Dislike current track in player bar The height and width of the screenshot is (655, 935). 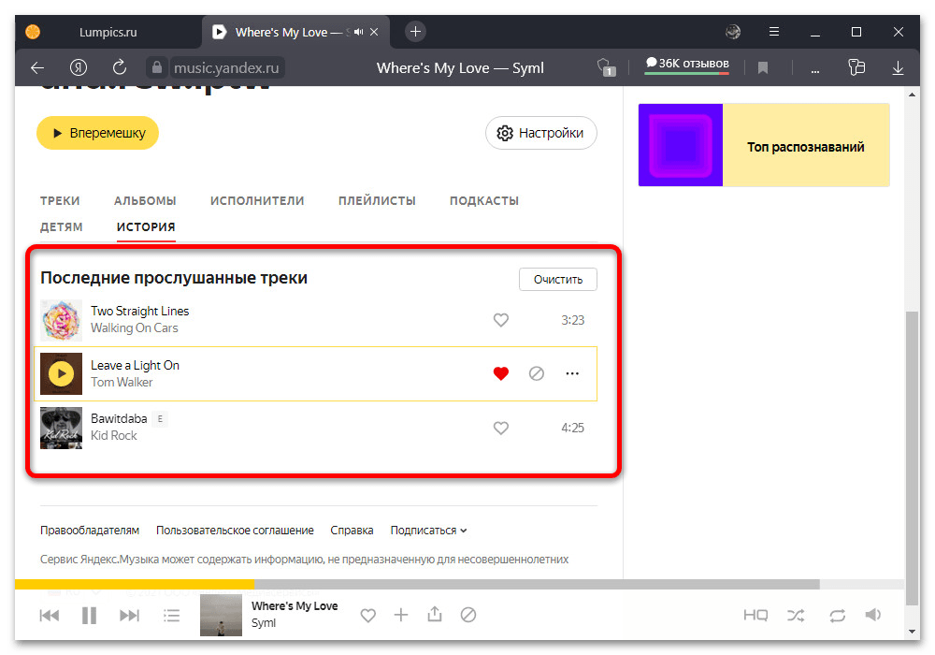(x=468, y=615)
